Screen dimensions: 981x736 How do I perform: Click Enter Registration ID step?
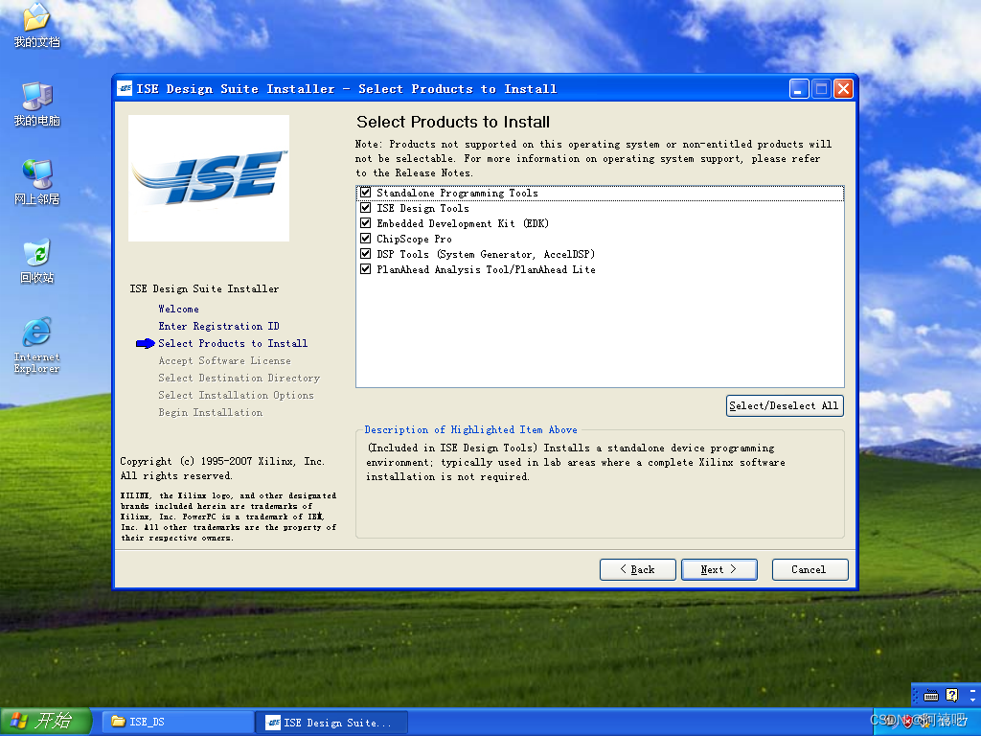[219, 326]
